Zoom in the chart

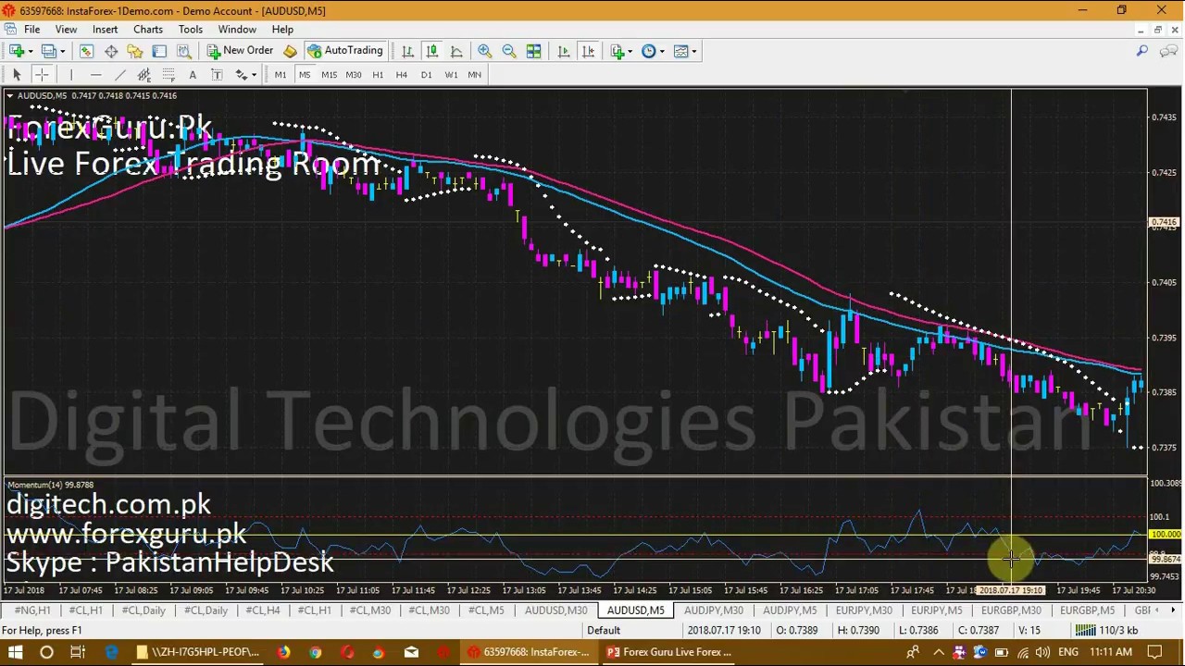click(484, 51)
